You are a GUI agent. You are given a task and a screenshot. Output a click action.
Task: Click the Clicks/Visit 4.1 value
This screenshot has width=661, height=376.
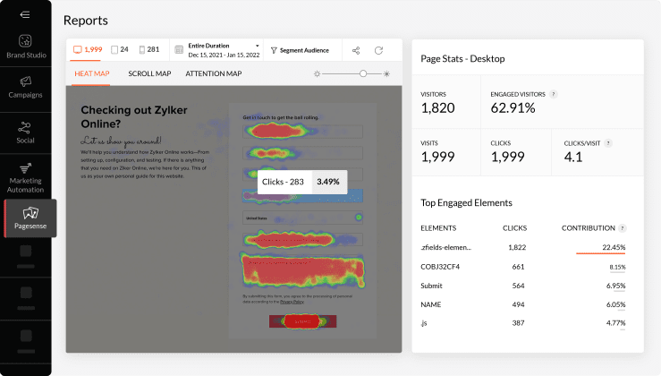(x=572, y=157)
